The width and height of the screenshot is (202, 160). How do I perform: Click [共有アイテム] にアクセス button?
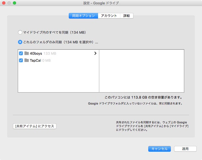pyautogui.click(x=34, y=126)
